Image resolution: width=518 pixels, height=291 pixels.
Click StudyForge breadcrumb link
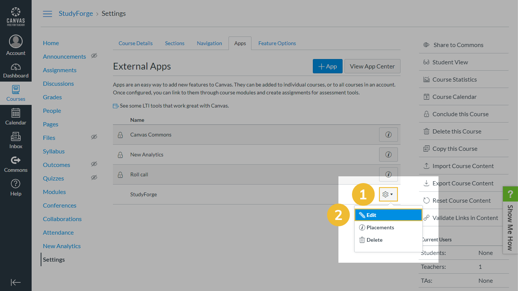(76, 14)
